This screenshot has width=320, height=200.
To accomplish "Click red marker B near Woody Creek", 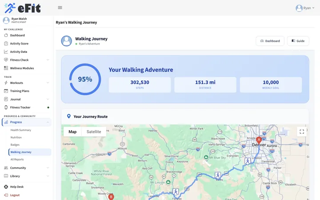I will pos(111,196).
